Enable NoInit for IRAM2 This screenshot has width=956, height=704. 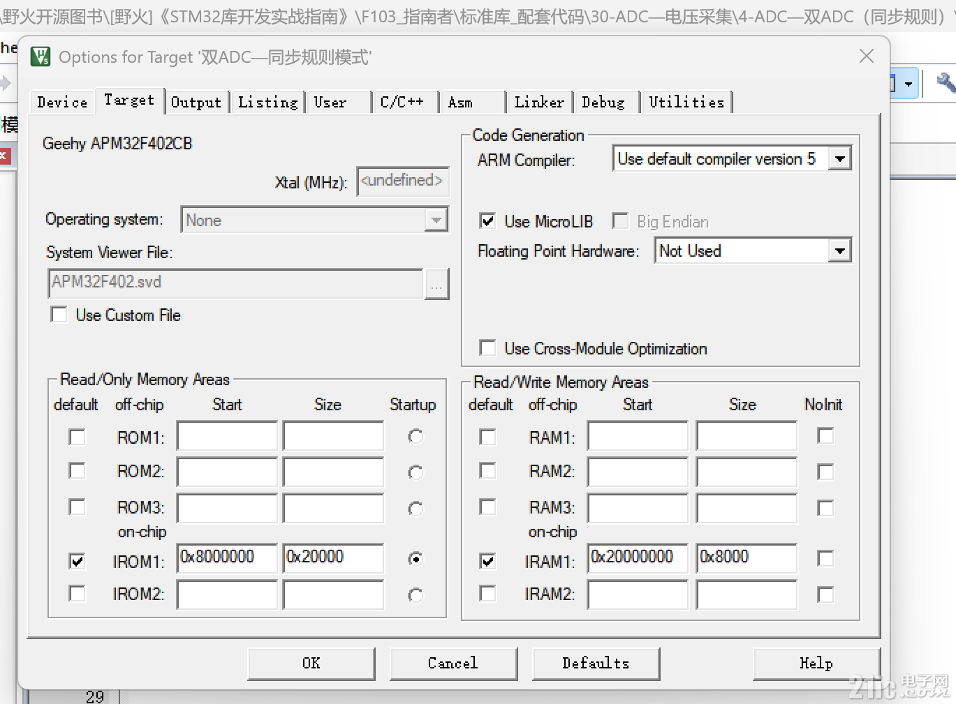[825, 594]
